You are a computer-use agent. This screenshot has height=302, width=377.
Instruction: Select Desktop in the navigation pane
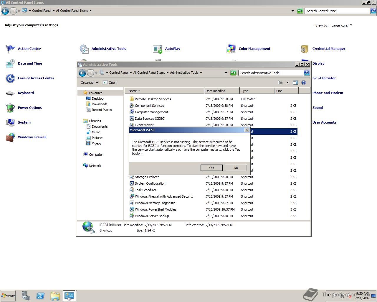[x=97, y=99]
